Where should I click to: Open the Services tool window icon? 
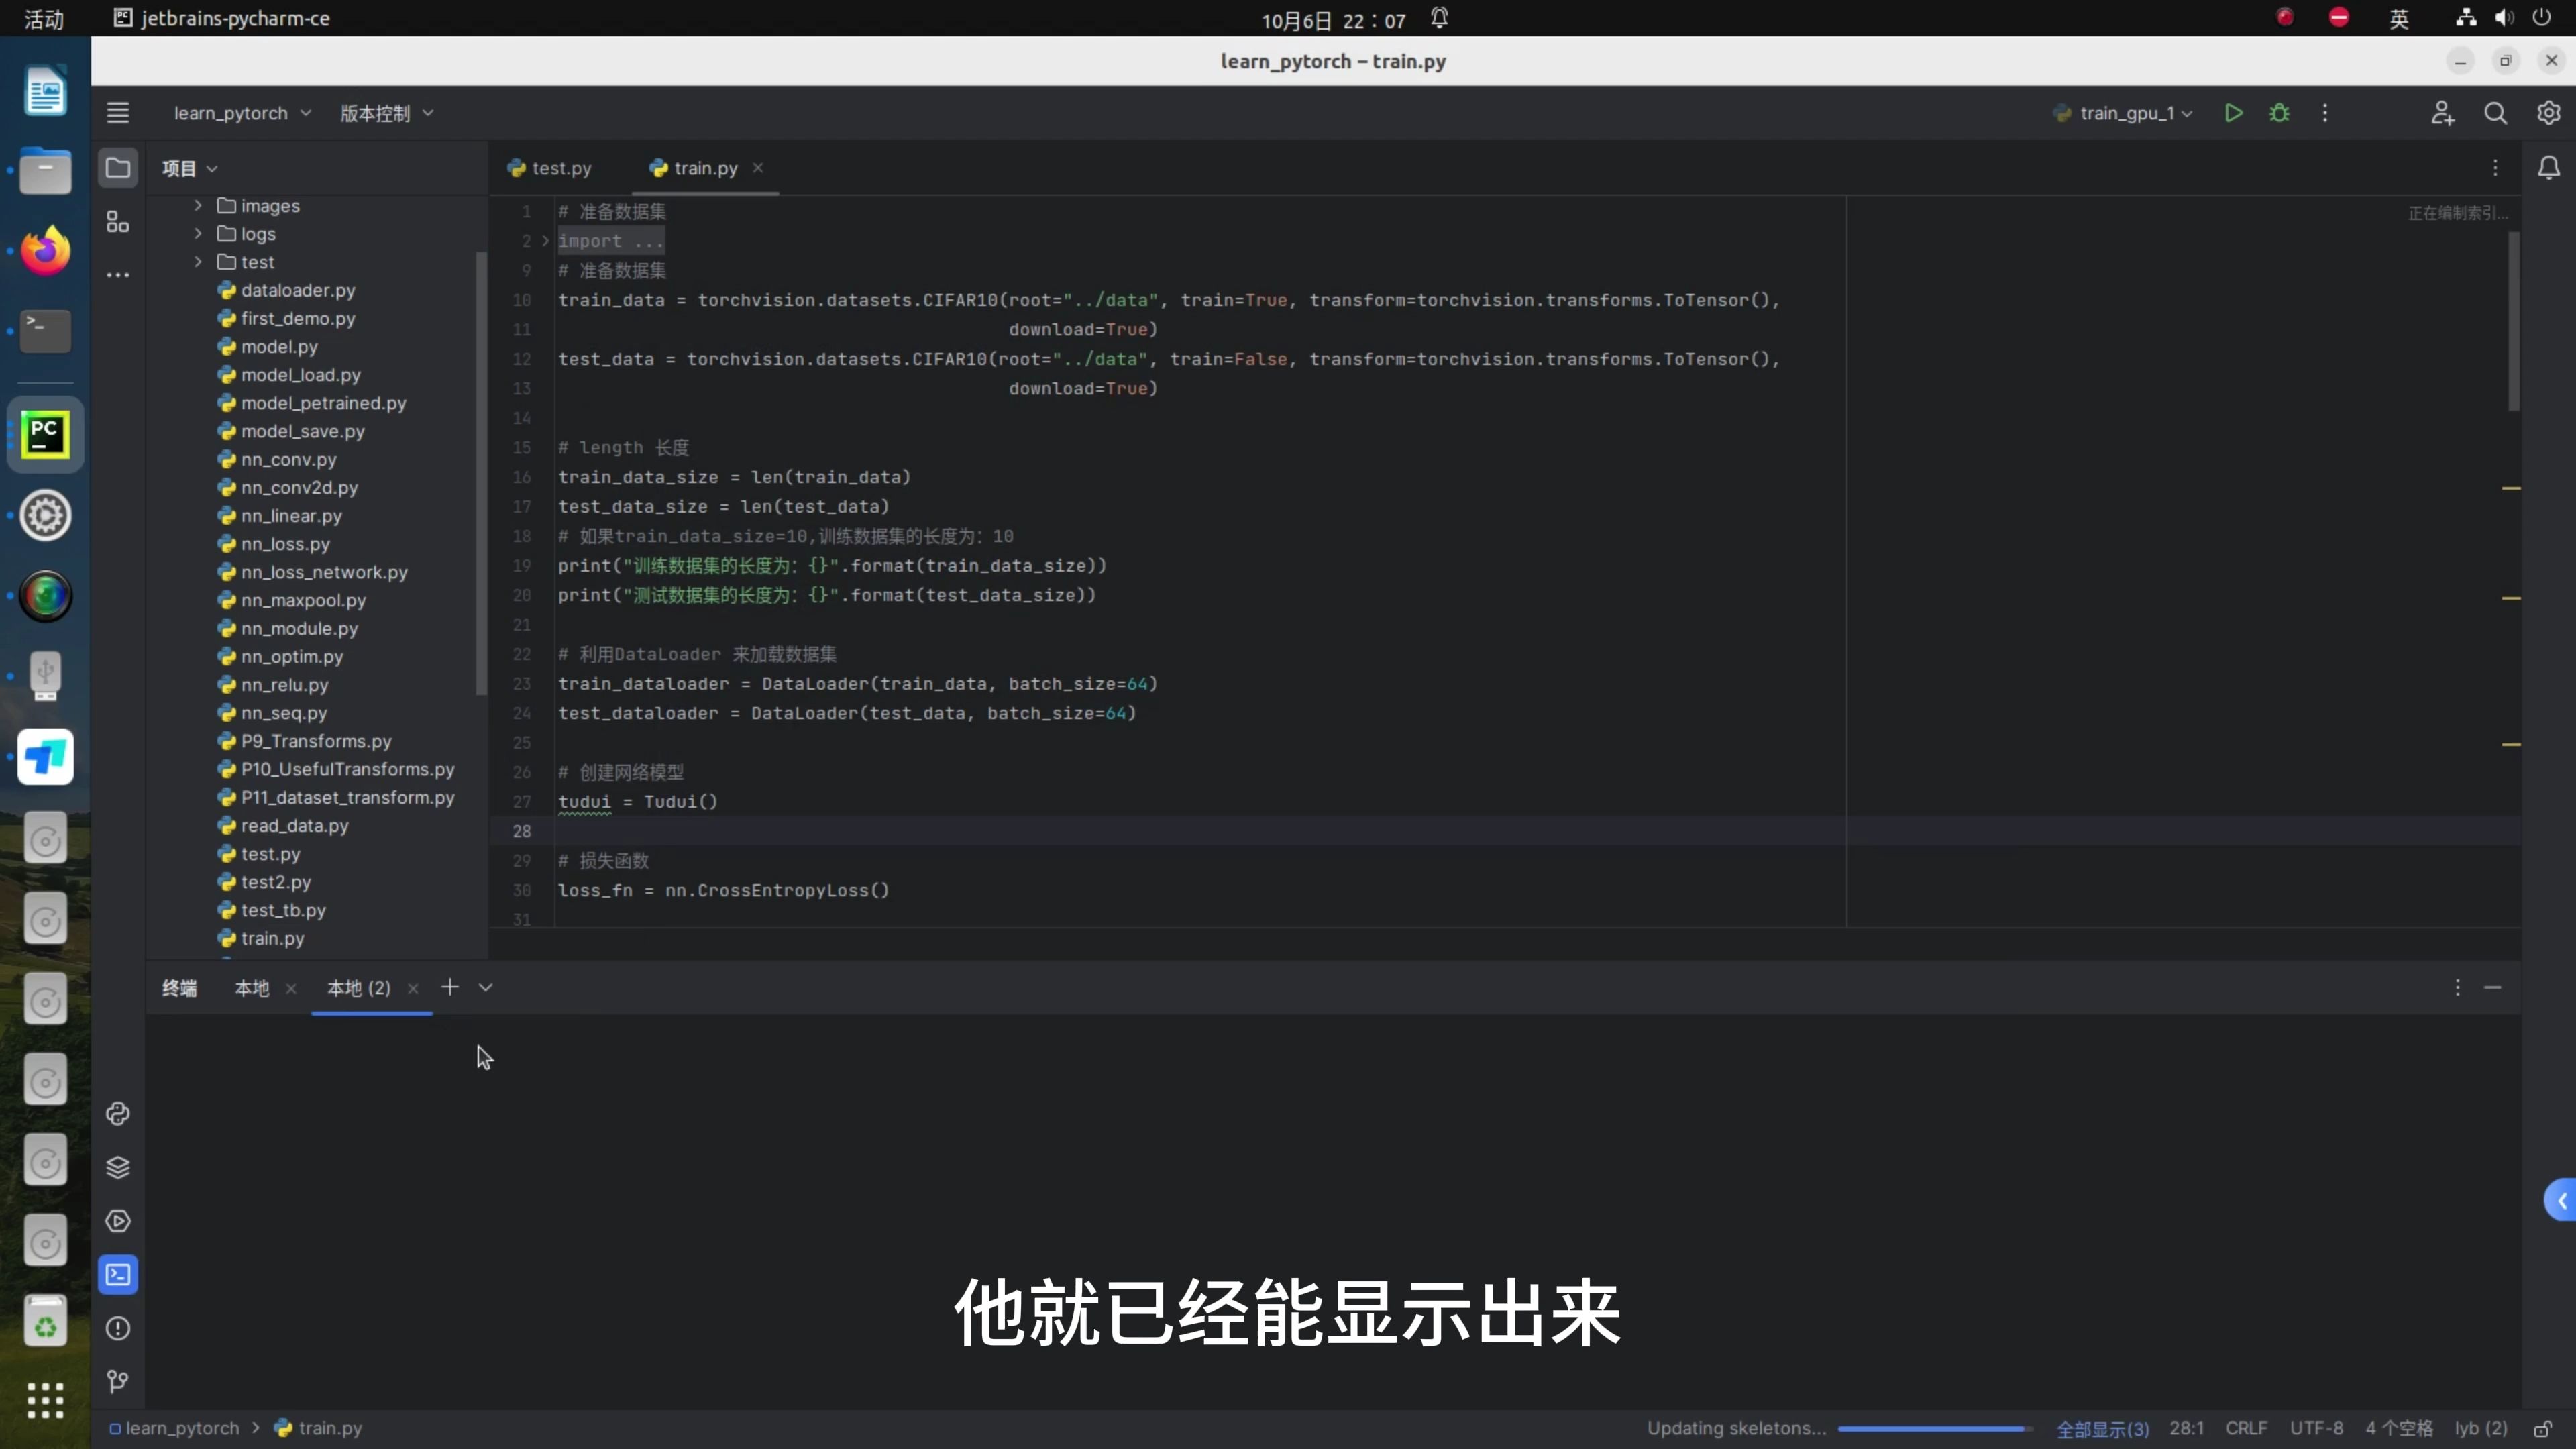click(118, 1221)
